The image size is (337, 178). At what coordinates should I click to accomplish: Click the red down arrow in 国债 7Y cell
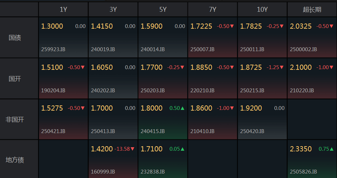tap(232, 26)
